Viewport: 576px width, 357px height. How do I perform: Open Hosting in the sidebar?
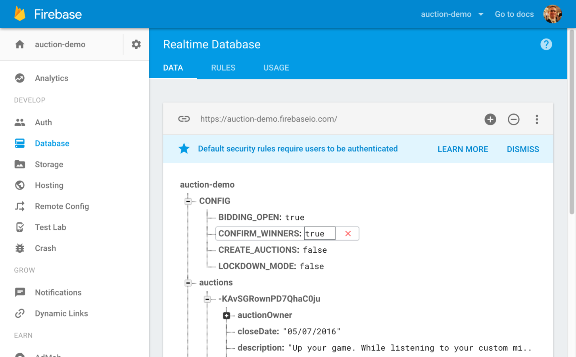click(49, 185)
